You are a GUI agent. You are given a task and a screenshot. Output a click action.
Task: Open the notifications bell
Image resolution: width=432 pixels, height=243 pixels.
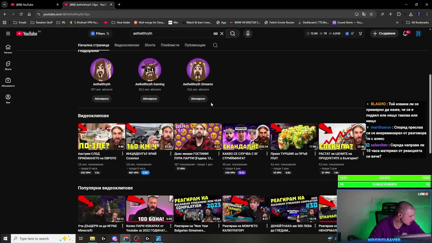(x=405, y=33)
